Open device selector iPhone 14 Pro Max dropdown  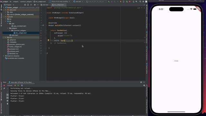tap(60, 2)
